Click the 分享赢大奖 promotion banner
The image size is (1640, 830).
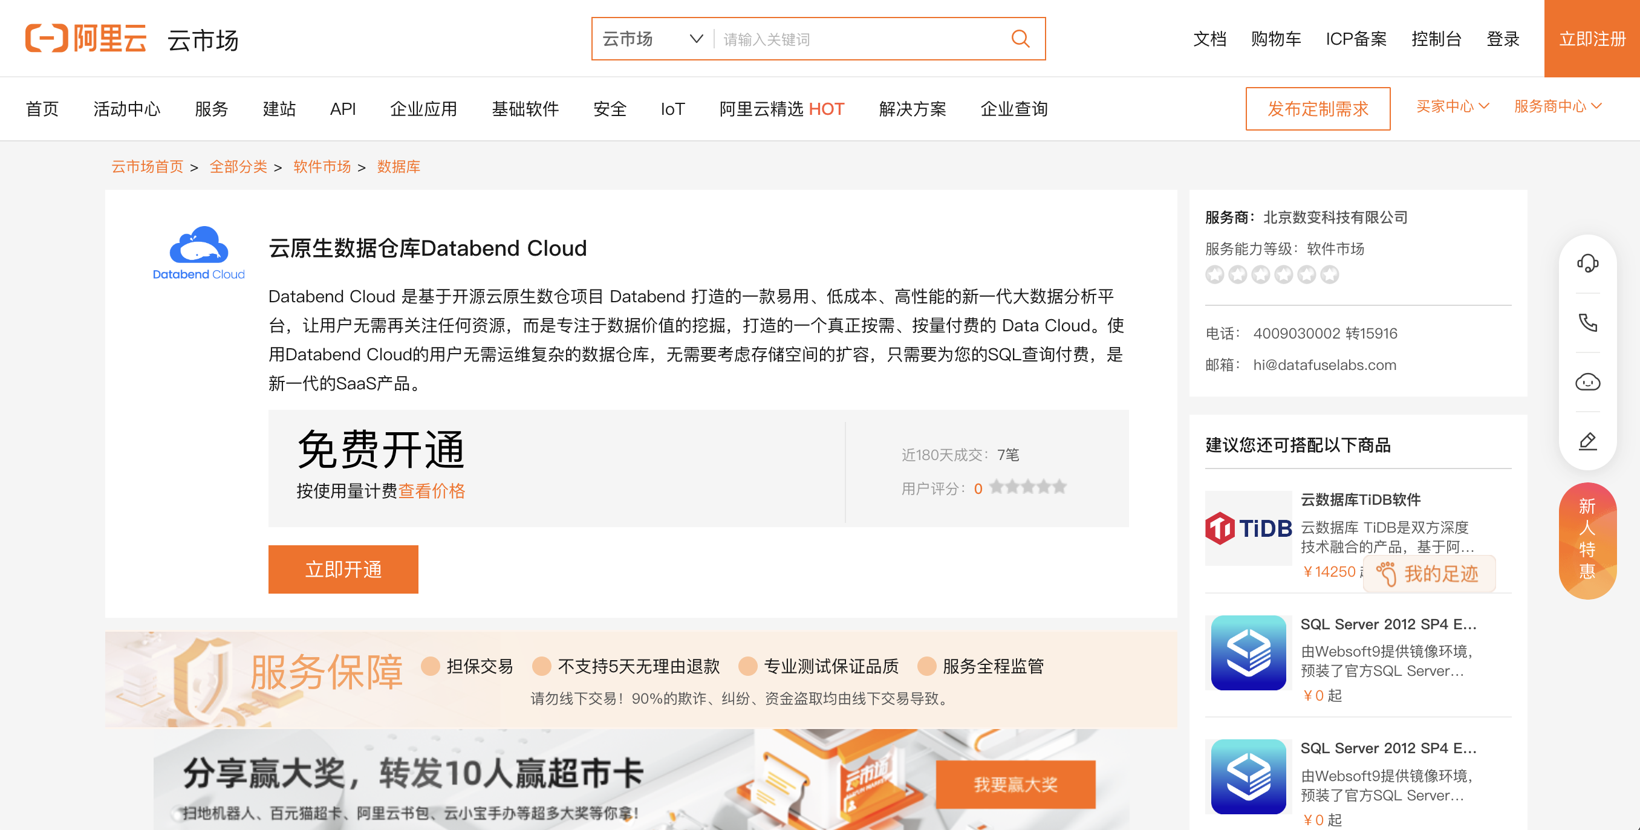tap(641, 780)
